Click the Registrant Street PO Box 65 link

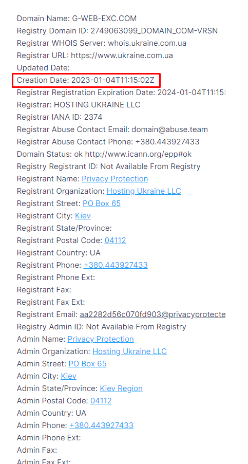click(x=102, y=203)
